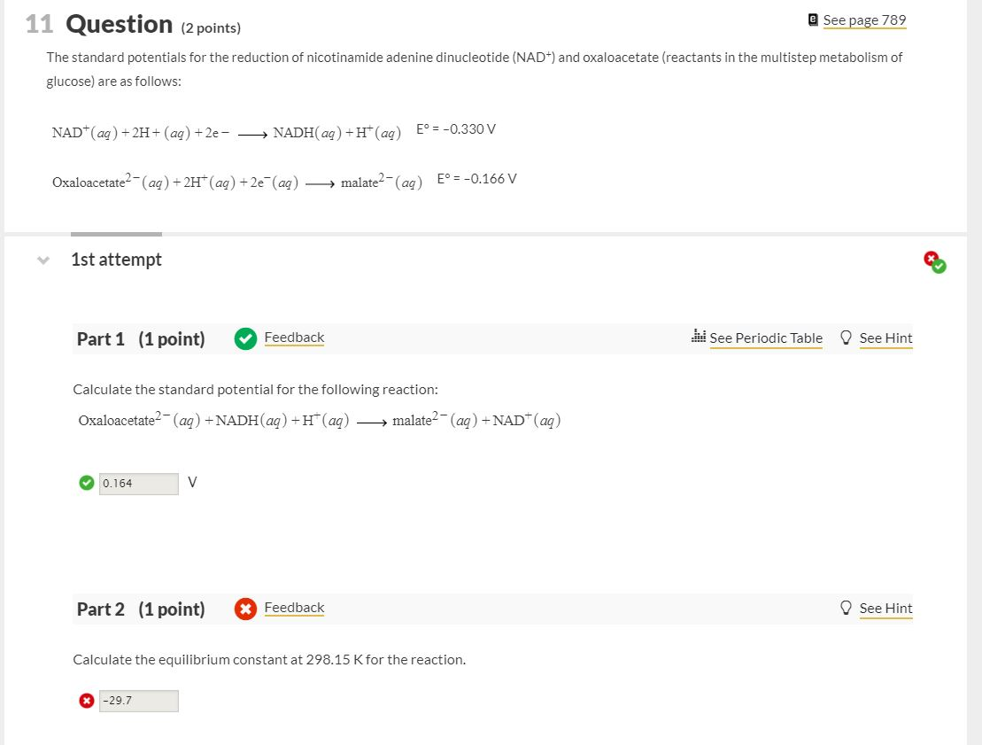982x745 pixels.
Task: Open Feedback for Part 1
Action: coord(294,338)
